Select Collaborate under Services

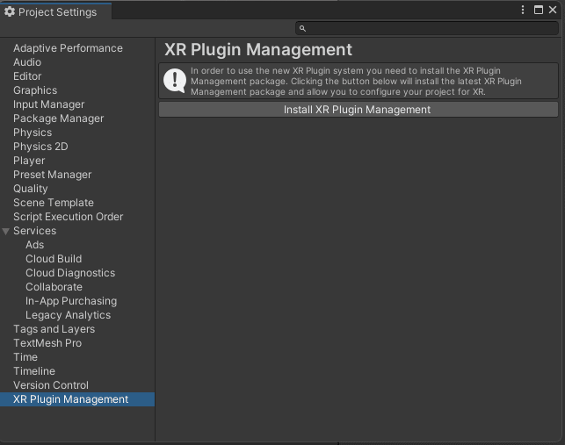[54, 287]
